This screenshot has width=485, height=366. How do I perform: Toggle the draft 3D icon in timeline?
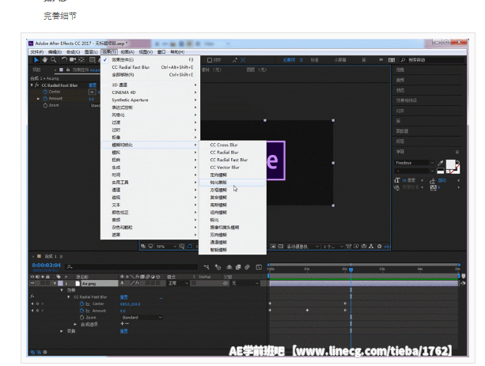[x=218, y=266]
